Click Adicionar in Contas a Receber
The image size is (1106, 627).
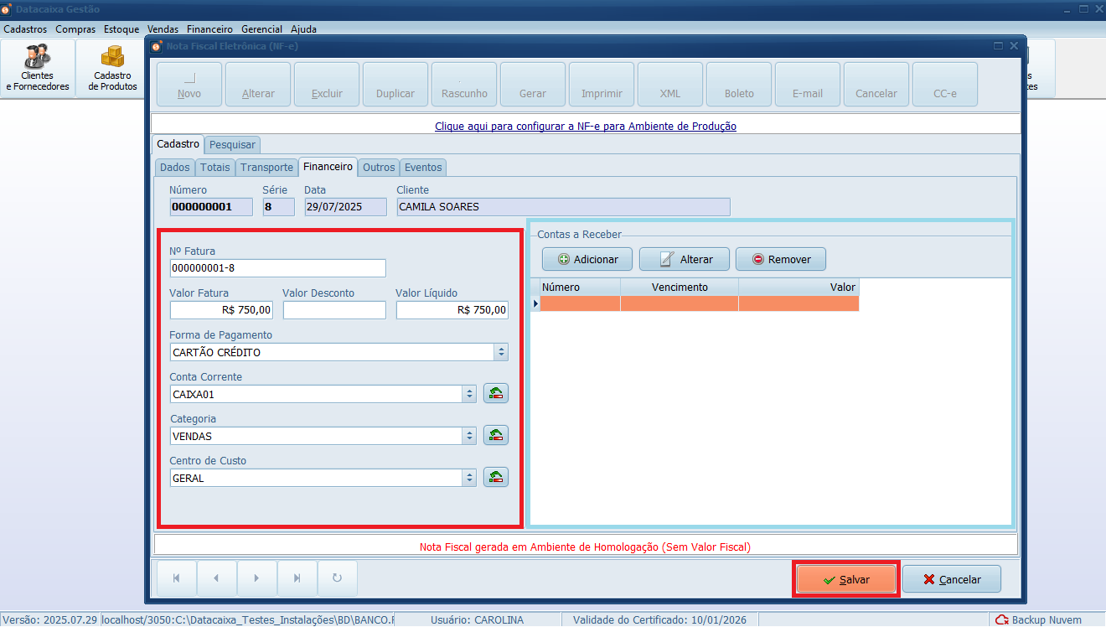(x=587, y=259)
